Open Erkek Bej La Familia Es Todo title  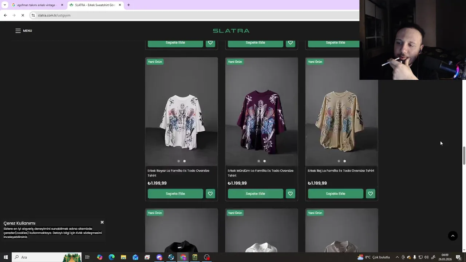341,171
